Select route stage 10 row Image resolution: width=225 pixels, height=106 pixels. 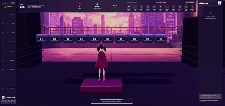coord(8,14)
